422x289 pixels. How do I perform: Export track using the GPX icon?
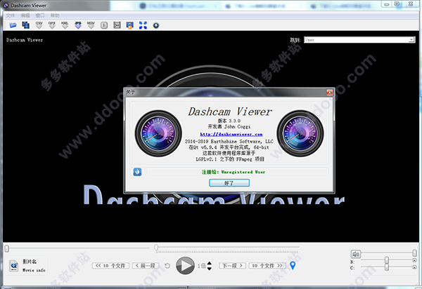(52, 25)
